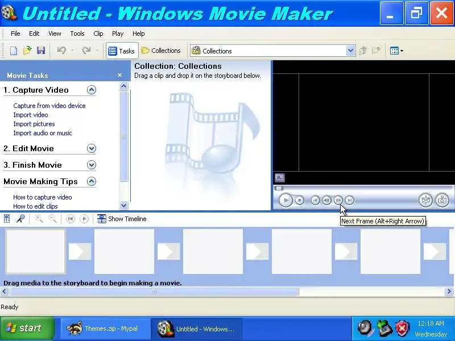Open the View menu
The height and width of the screenshot is (341, 455).
55,34
